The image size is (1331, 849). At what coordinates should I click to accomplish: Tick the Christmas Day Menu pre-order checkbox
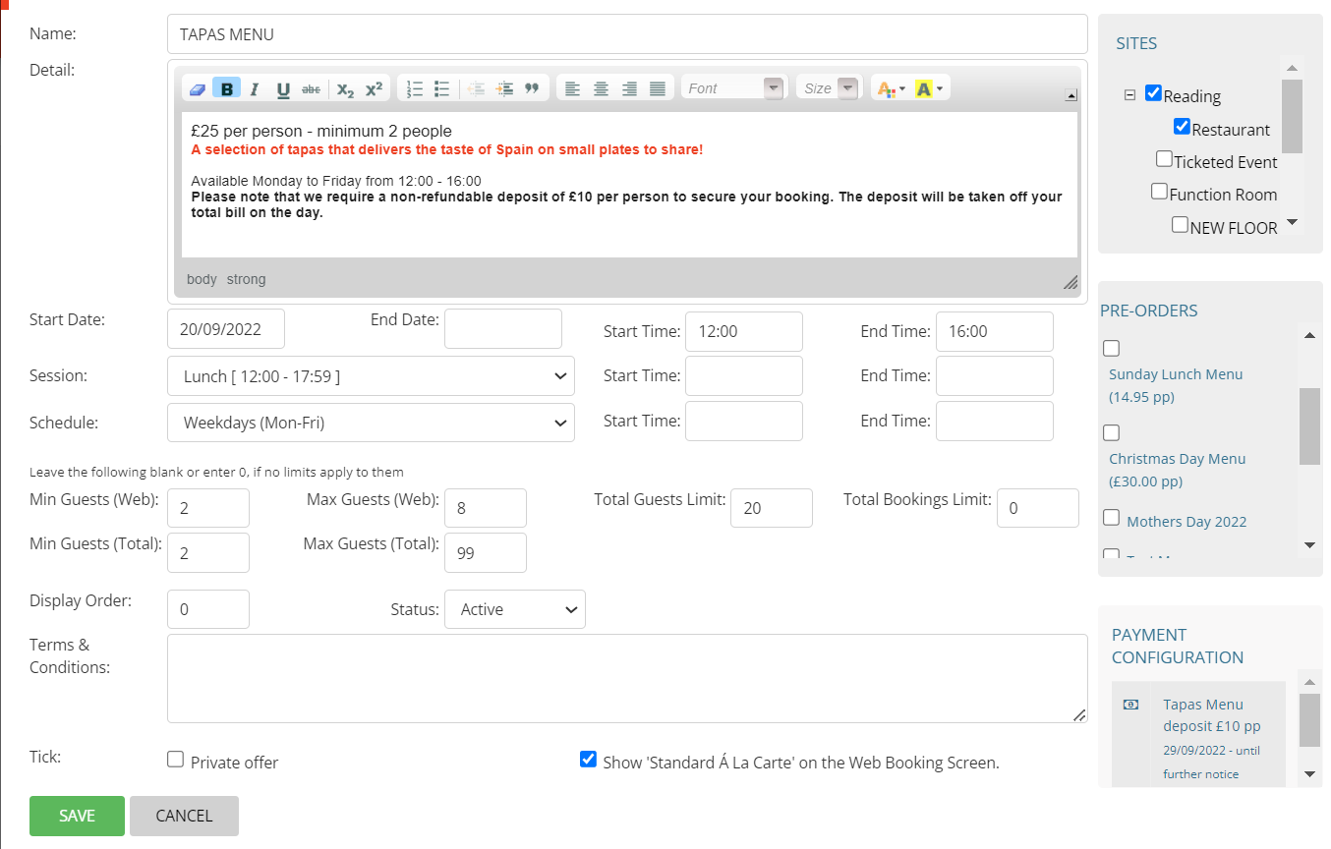tap(1112, 432)
